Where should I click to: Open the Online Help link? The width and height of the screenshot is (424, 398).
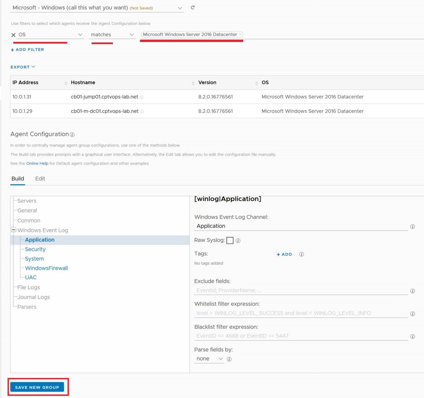[37, 163]
